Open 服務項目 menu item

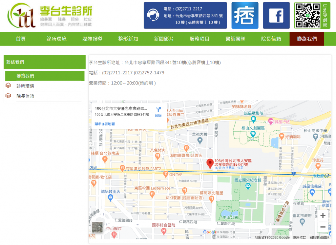point(199,39)
